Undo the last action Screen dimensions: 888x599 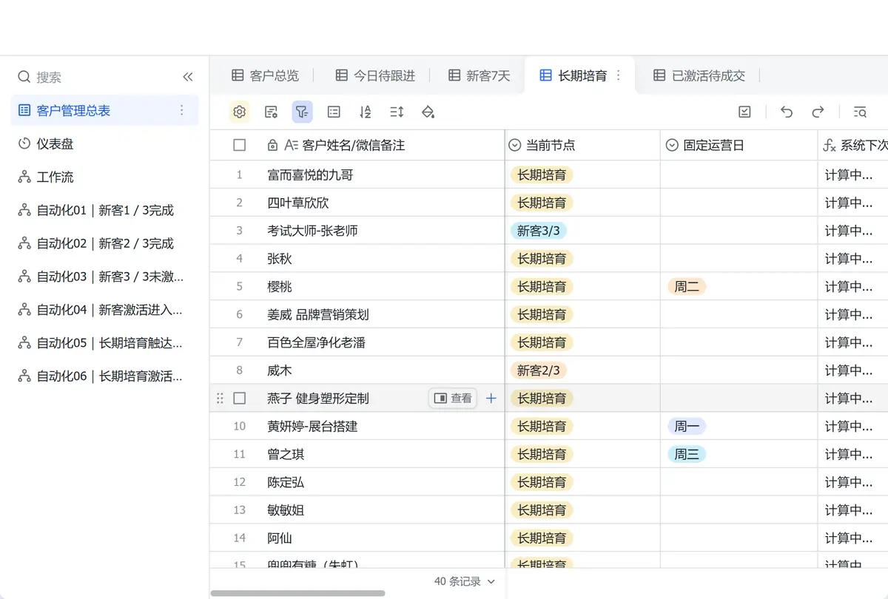787,112
